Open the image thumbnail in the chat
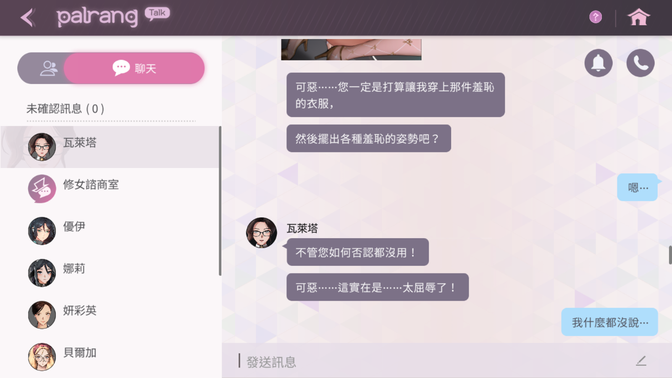This screenshot has height=378, width=672. pos(351,50)
